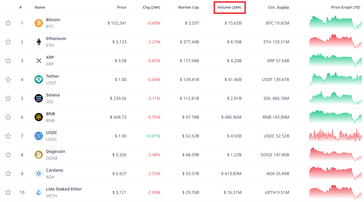Add Cardano to favorites star

[x=8, y=174]
